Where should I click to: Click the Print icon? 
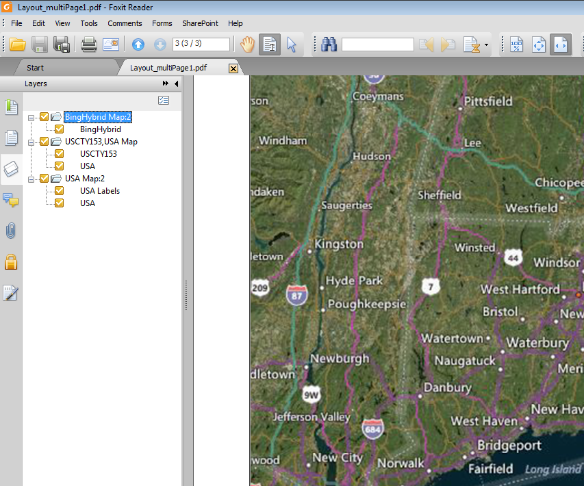tap(88, 44)
